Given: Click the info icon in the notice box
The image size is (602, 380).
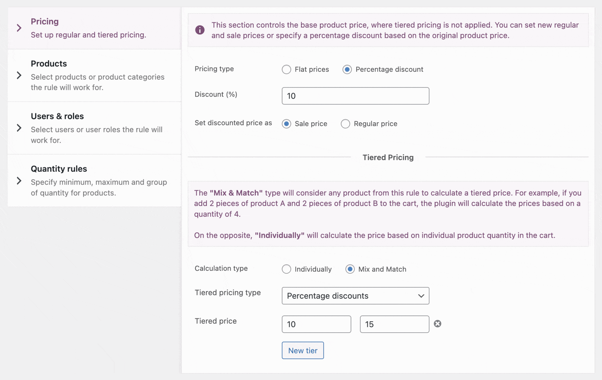Looking at the screenshot, I should [x=200, y=30].
